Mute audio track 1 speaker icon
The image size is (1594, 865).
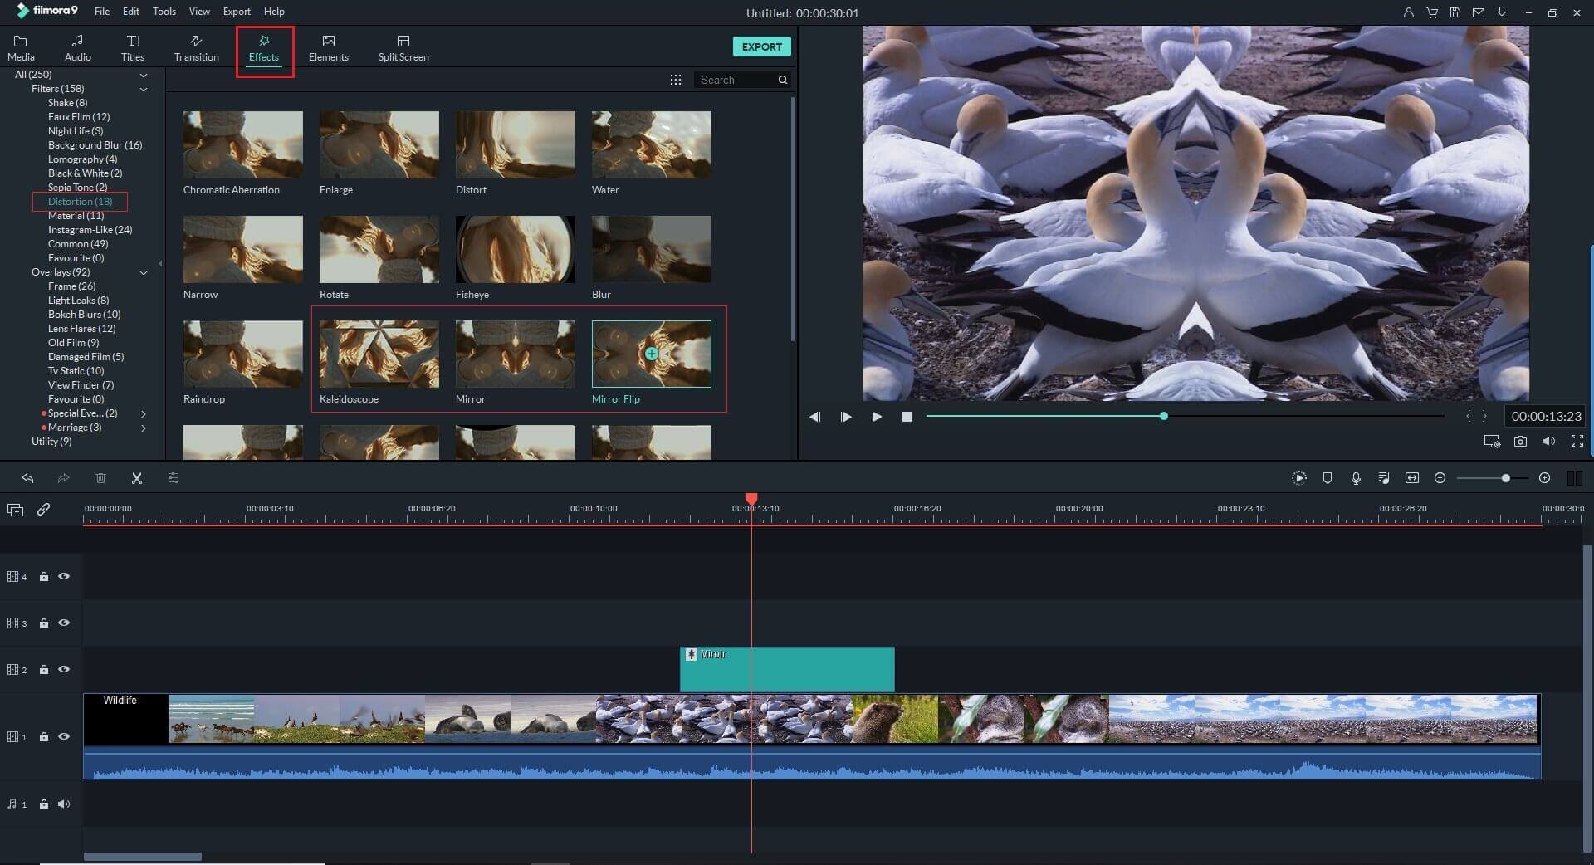tap(64, 804)
